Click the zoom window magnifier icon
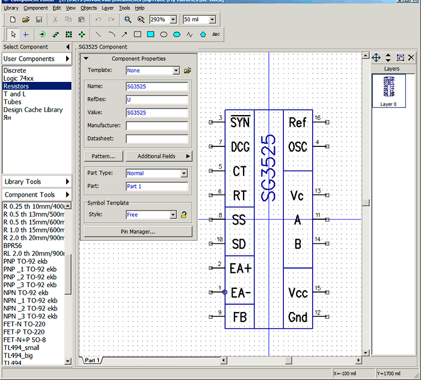 click(141, 20)
